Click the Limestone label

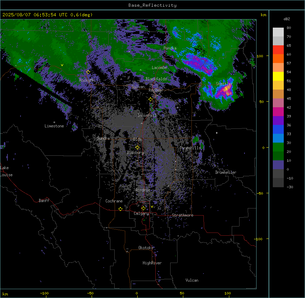point(54,126)
